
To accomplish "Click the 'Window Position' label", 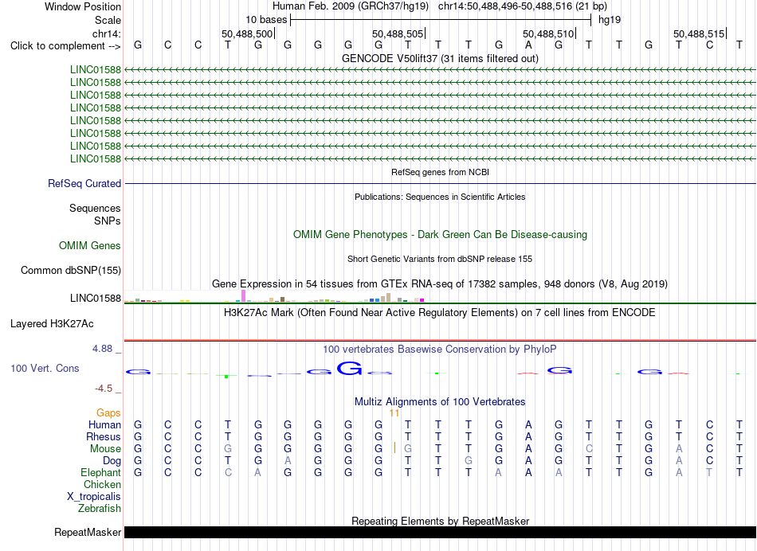I will click(83, 6).
